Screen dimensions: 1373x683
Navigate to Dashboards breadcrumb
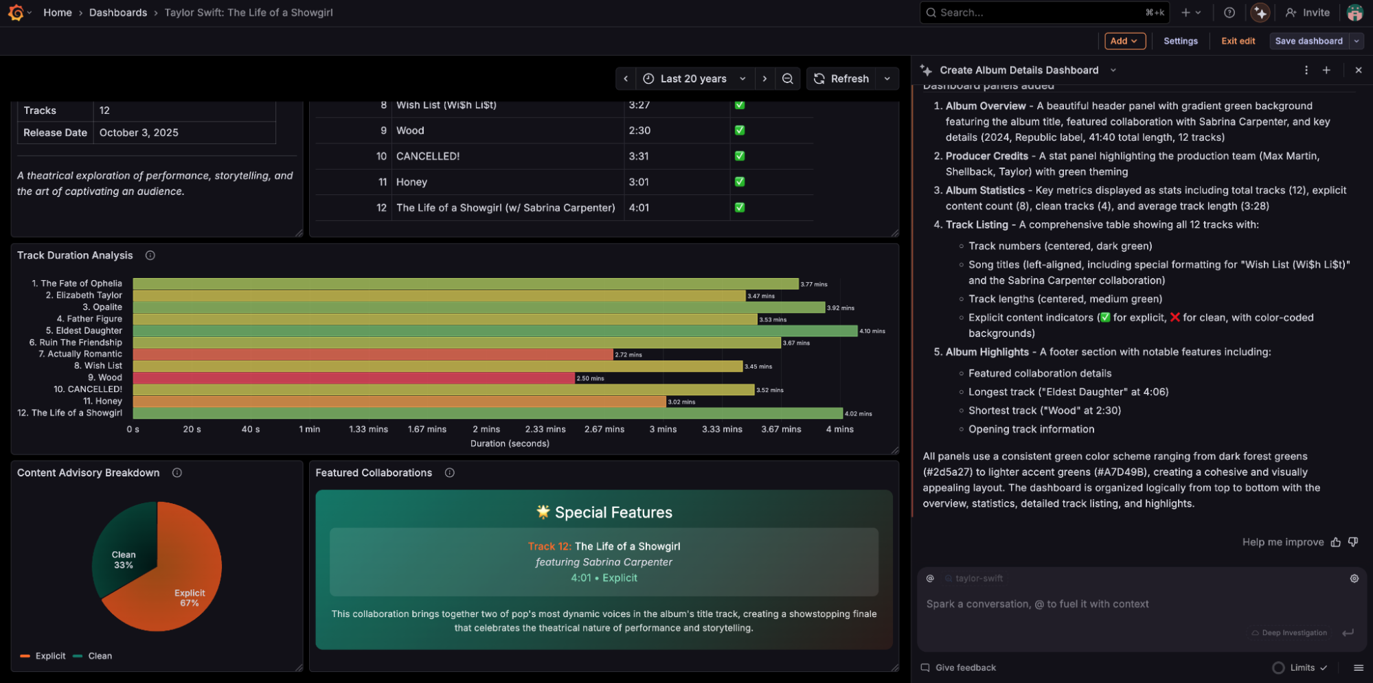117,12
